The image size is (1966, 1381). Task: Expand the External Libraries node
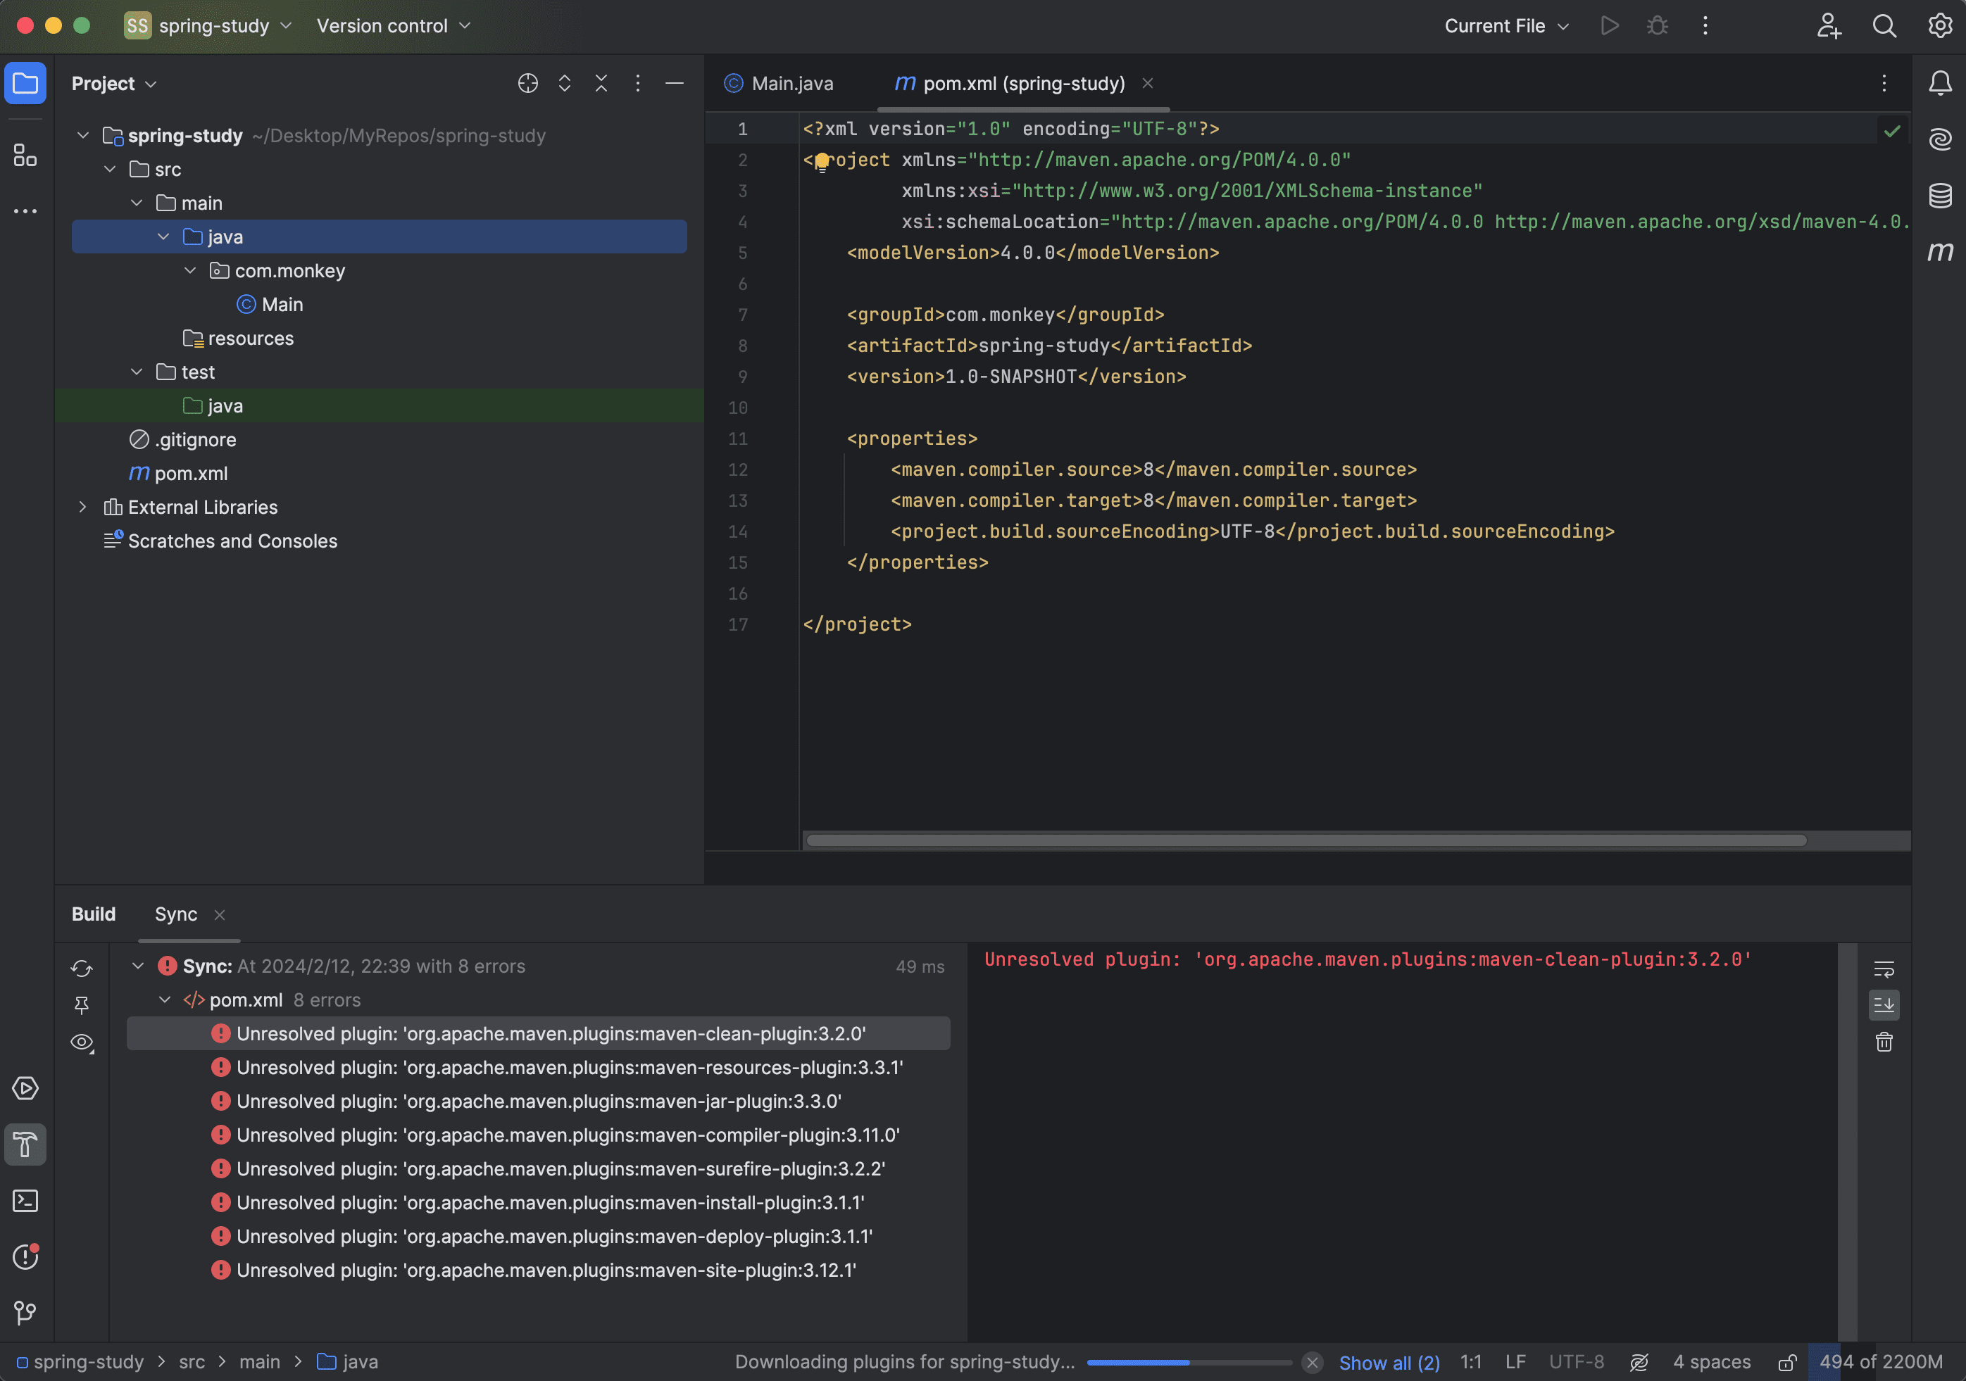[82, 507]
